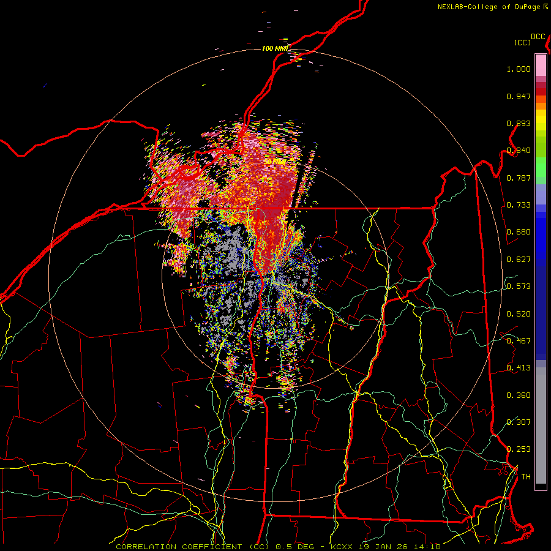Screen dimensions: 551x551
Task: Click the 0.840 legend value
Action: 519,151
